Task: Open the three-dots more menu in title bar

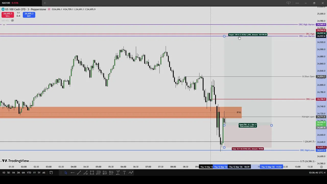Action: click(x=297, y=3)
